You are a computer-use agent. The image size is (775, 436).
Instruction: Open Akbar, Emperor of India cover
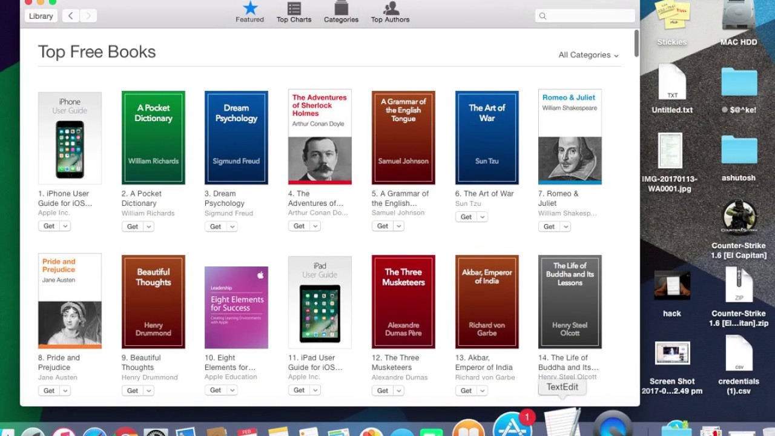[x=487, y=302]
